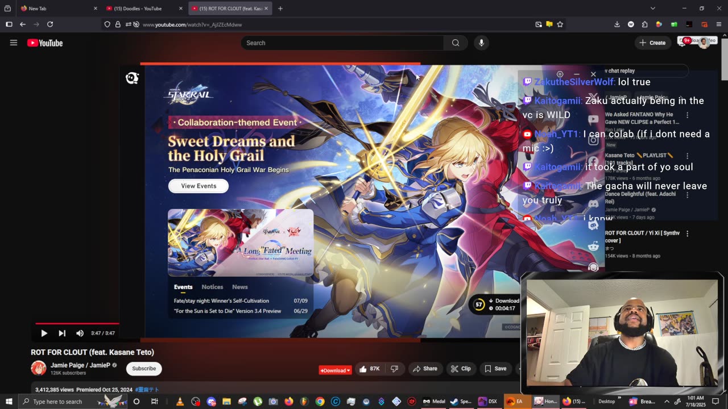Share the video
This screenshot has height=409, width=728.
click(425, 369)
